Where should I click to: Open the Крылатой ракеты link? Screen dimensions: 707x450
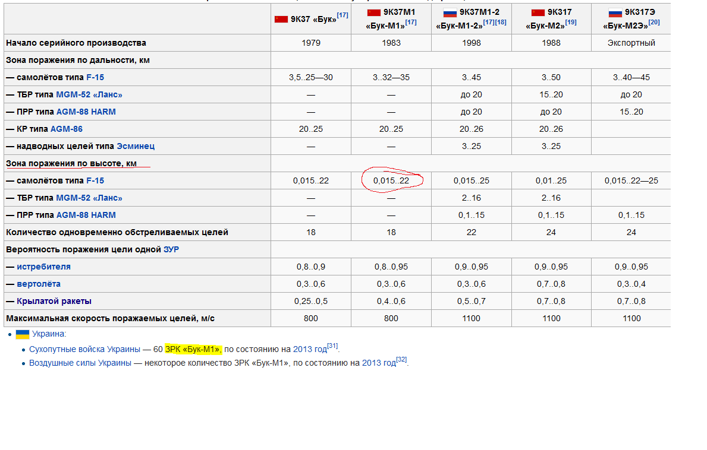(54, 301)
